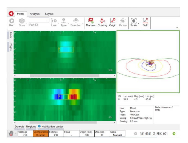Switch to the Analysis tab
The image size is (188, 143).
coord(35,14)
